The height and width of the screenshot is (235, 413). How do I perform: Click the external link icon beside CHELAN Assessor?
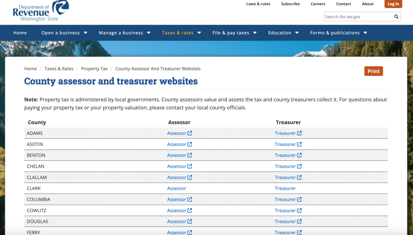(190, 166)
